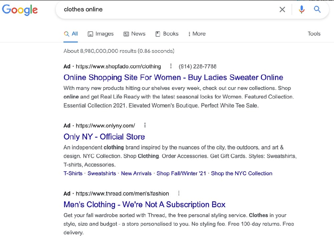Open the three-dot menu for the onlyny.com ad
Image resolution: width=334 pixels, height=243 pixels.
tap(145, 125)
